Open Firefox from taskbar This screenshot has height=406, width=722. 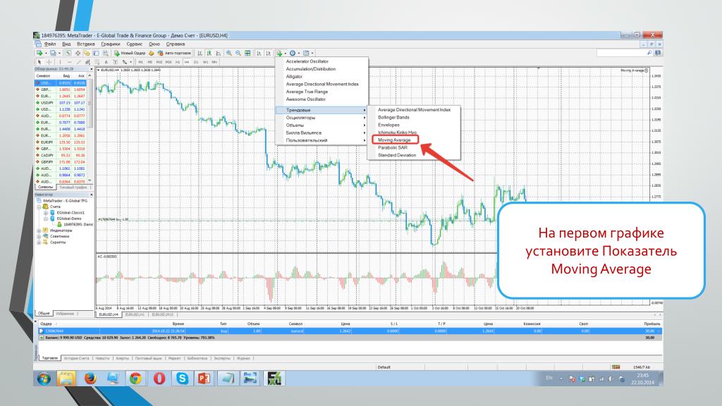pos(90,379)
